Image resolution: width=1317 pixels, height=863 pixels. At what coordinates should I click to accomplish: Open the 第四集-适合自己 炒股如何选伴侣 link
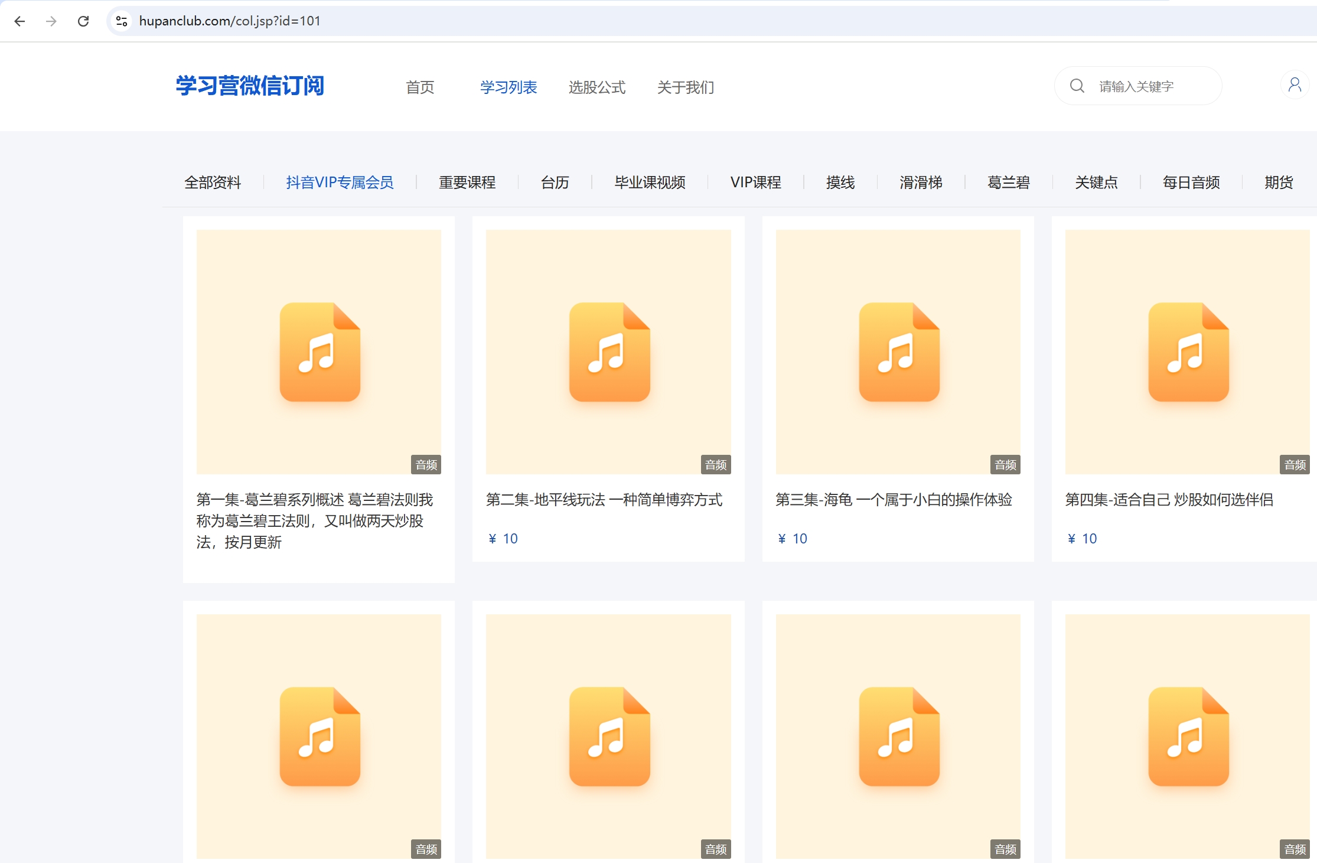pyautogui.click(x=1169, y=500)
